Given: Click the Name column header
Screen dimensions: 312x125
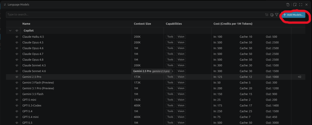Looking at the screenshot, I should (26, 24).
